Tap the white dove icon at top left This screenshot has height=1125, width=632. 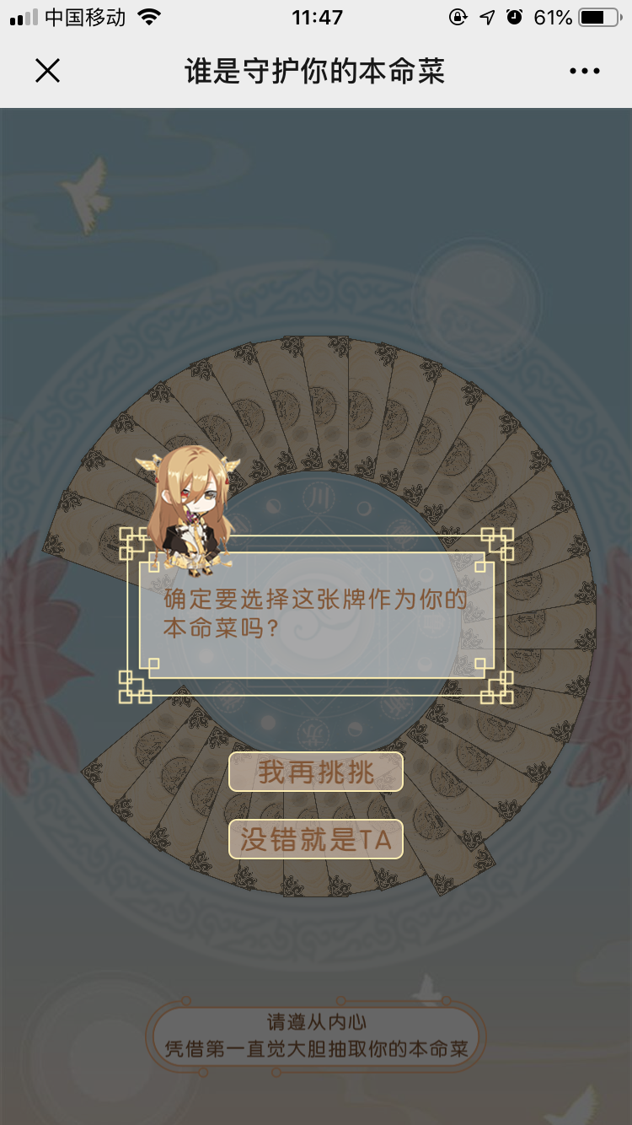pos(87,194)
